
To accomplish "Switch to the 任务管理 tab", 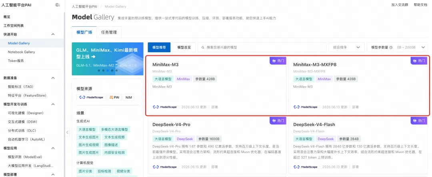I will 109,32.
